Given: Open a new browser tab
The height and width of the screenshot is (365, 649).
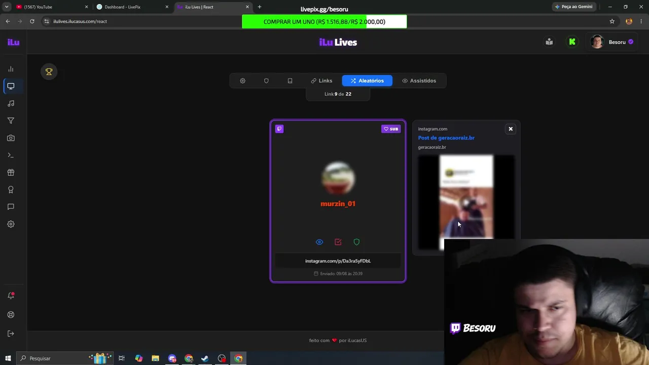Looking at the screenshot, I should point(260,7).
